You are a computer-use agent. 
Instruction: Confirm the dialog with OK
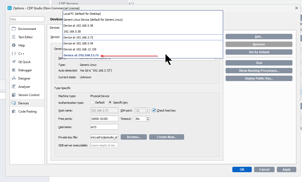pos(242,170)
